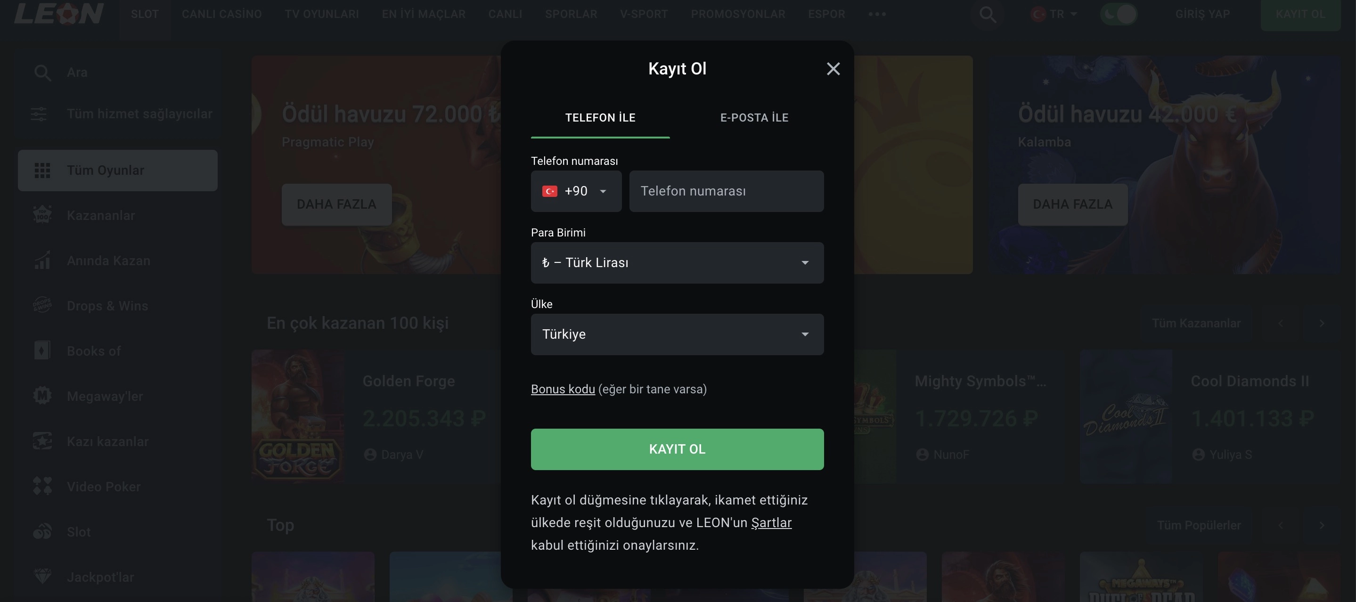Click the Jackpot'lar diamond icon
The image size is (1356, 602).
42,577
